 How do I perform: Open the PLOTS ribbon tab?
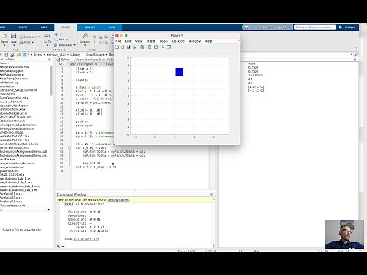coord(23,27)
